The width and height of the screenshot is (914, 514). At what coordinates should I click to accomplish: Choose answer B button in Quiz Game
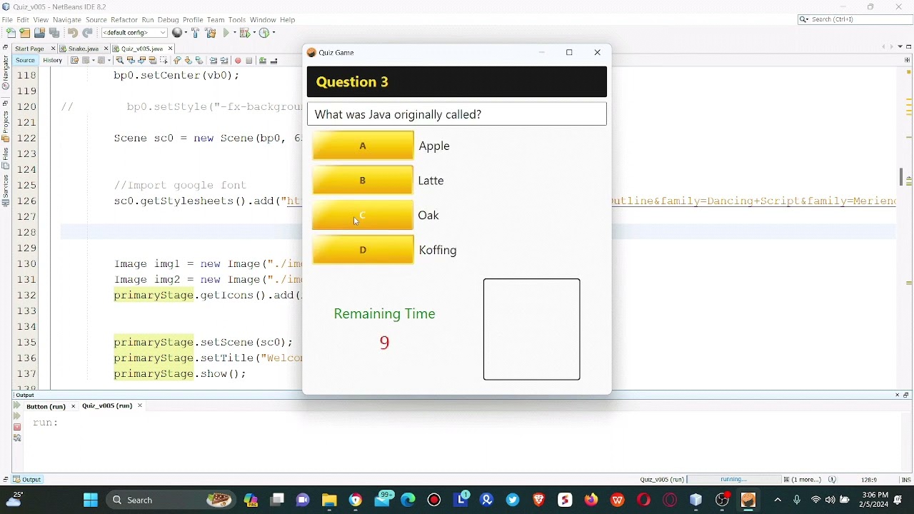[x=363, y=181]
